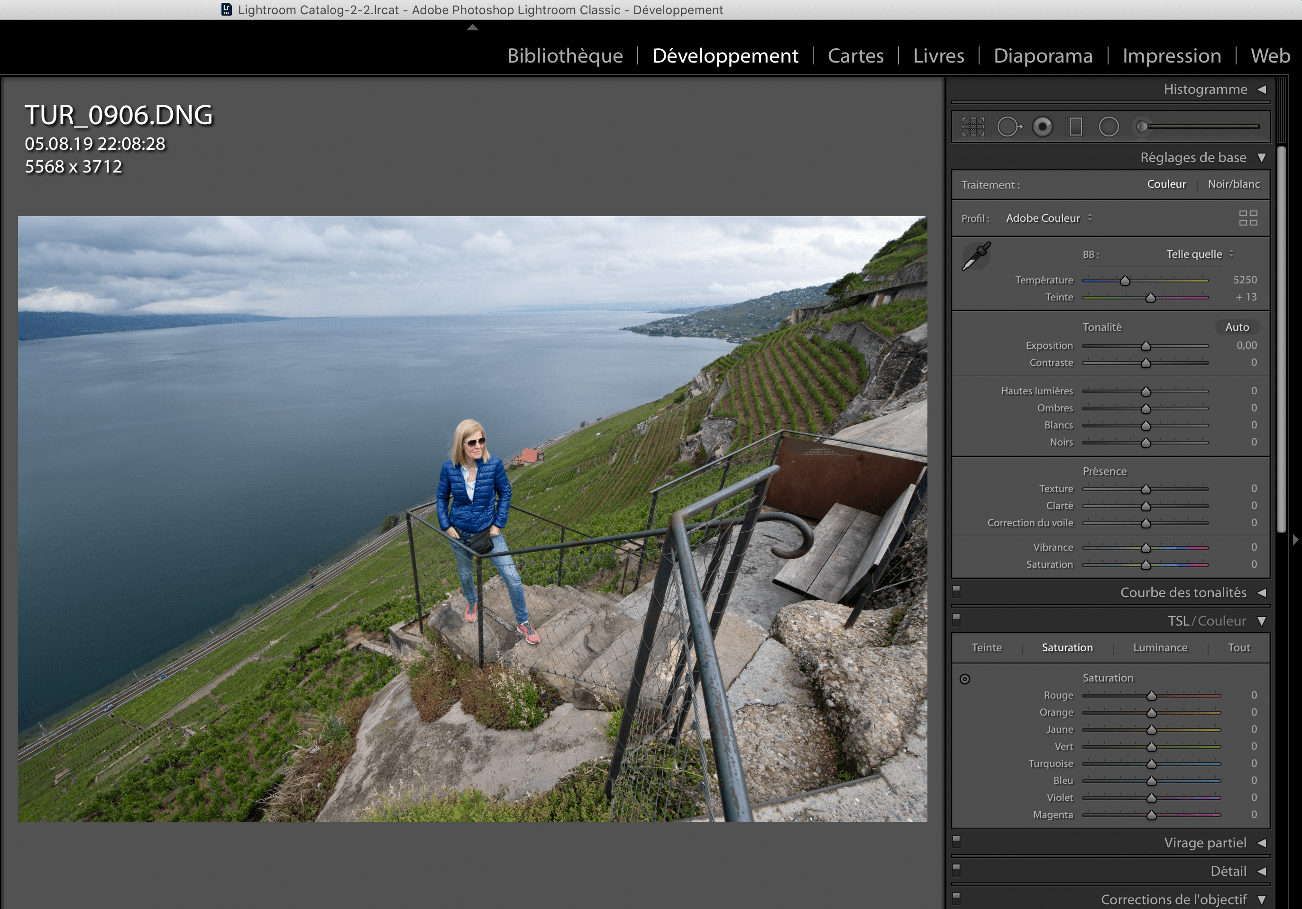Switch to the Cartes module
This screenshot has width=1302, height=909.
coord(855,55)
